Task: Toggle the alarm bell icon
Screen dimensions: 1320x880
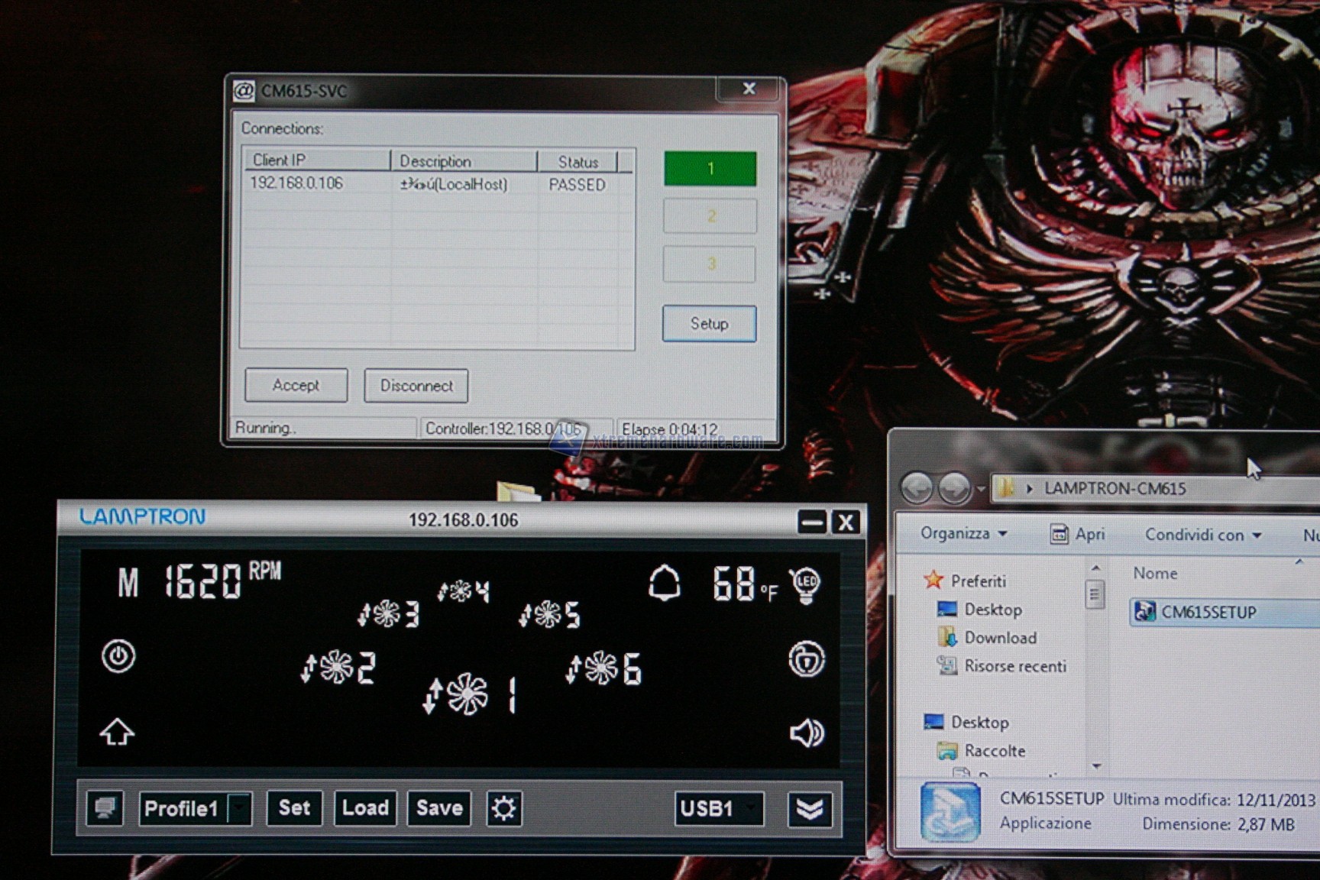Action: tap(665, 584)
